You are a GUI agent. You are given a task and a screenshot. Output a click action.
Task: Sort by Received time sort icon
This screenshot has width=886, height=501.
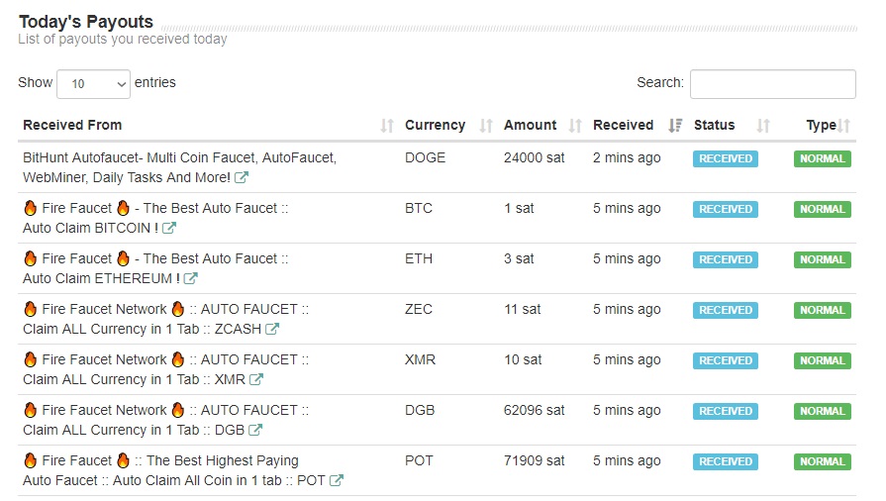[675, 125]
